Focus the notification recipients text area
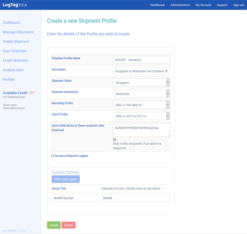The width and height of the screenshot is (247, 234). tap(141, 130)
